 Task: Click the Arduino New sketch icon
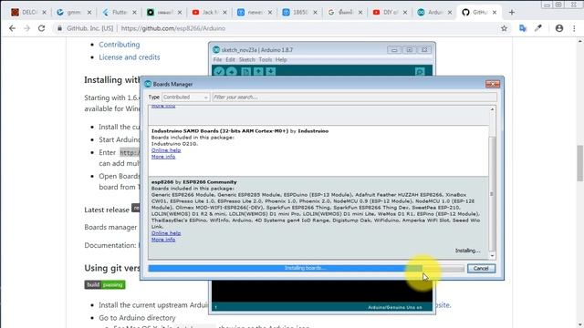245,72
